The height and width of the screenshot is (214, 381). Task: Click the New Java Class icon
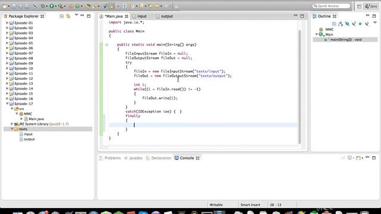pos(77,7)
